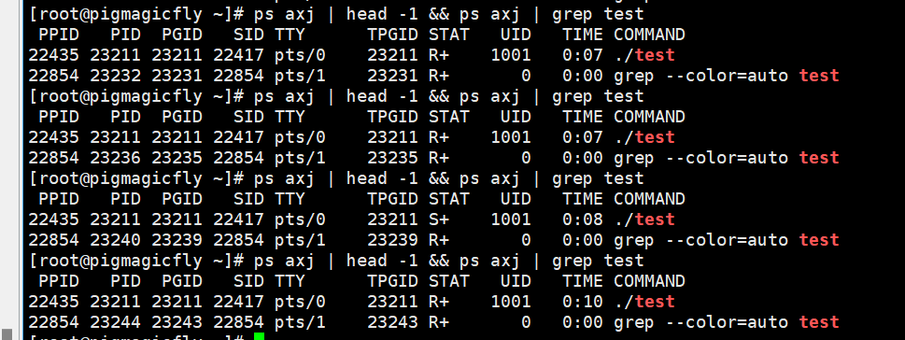Click PID 23240 in the grep row
Viewport: 905px width, 340px height.
[115, 239]
